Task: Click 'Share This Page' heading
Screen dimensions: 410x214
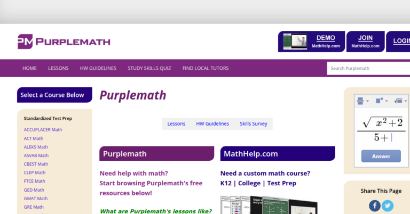Action: [381, 191]
